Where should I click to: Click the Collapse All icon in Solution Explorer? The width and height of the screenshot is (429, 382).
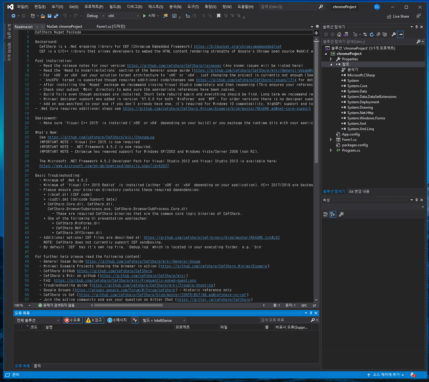pyautogui.click(x=378, y=34)
